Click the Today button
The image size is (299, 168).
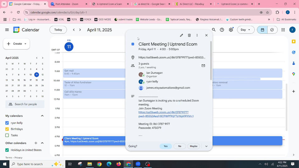pyautogui.click(x=58, y=30)
